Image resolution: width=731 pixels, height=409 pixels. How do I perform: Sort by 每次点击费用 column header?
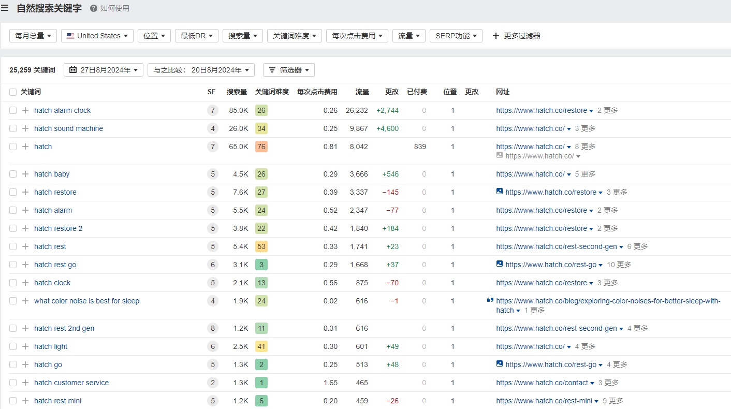click(x=317, y=92)
